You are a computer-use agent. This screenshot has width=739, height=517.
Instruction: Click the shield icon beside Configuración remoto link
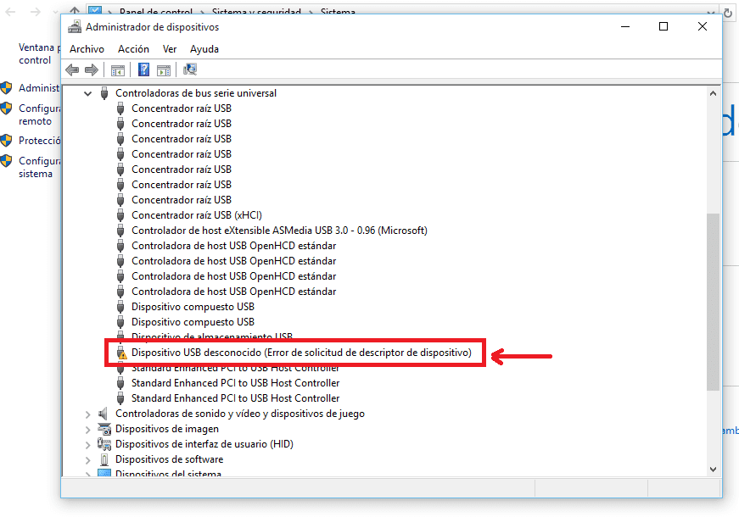[6, 108]
